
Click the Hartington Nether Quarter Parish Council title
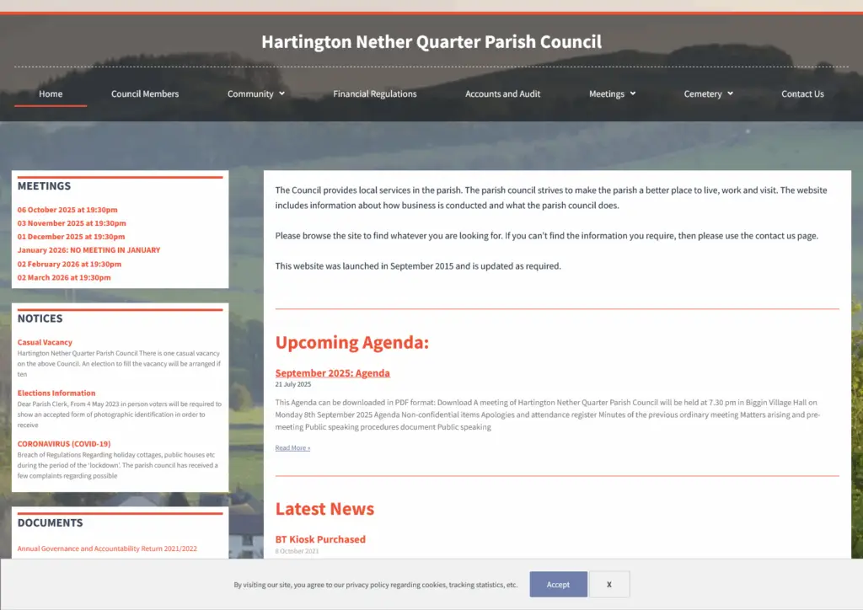(431, 42)
